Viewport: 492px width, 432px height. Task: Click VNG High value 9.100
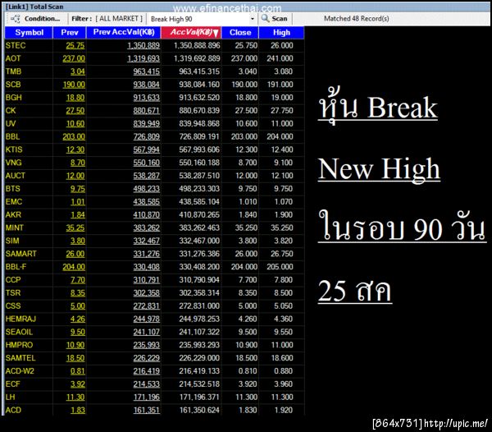click(x=284, y=163)
